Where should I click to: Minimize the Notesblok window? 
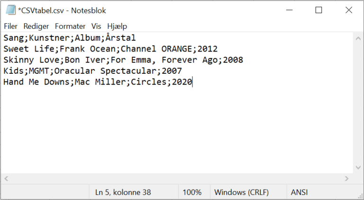[289, 10]
